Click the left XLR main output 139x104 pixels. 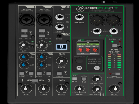(x=97, y=20)
